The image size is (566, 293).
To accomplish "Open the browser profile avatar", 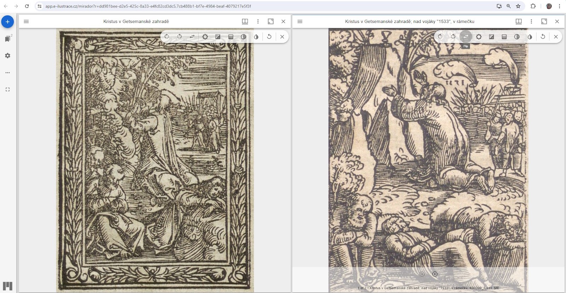I will pos(549,6).
